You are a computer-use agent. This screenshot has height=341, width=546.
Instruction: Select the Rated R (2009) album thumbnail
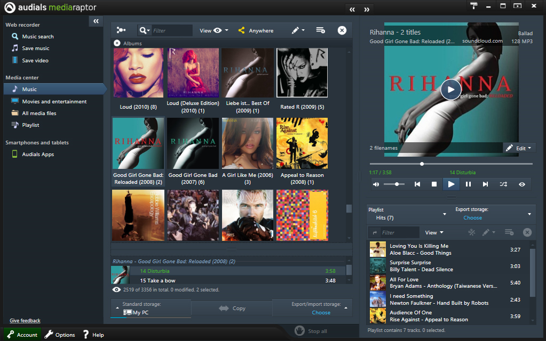click(x=302, y=73)
